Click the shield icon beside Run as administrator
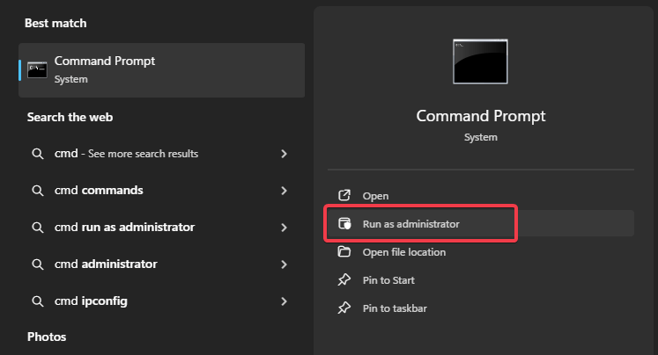The height and width of the screenshot is (355, 658). [345, 224]
